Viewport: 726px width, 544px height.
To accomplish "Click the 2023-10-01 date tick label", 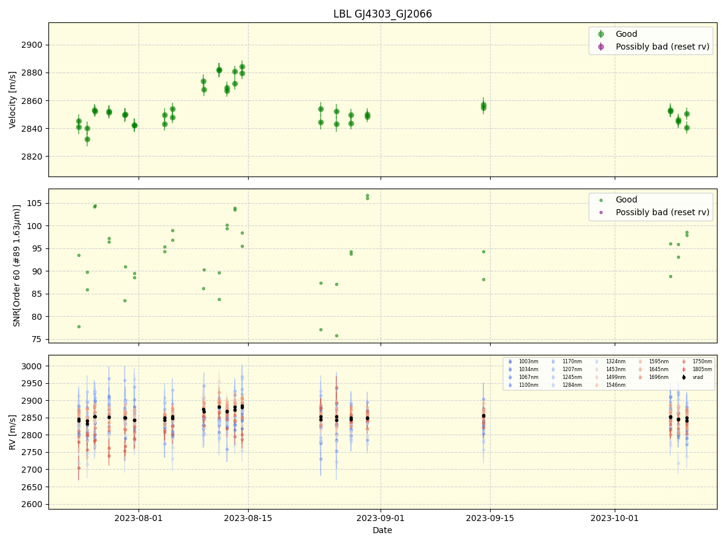I will [615, 518].
